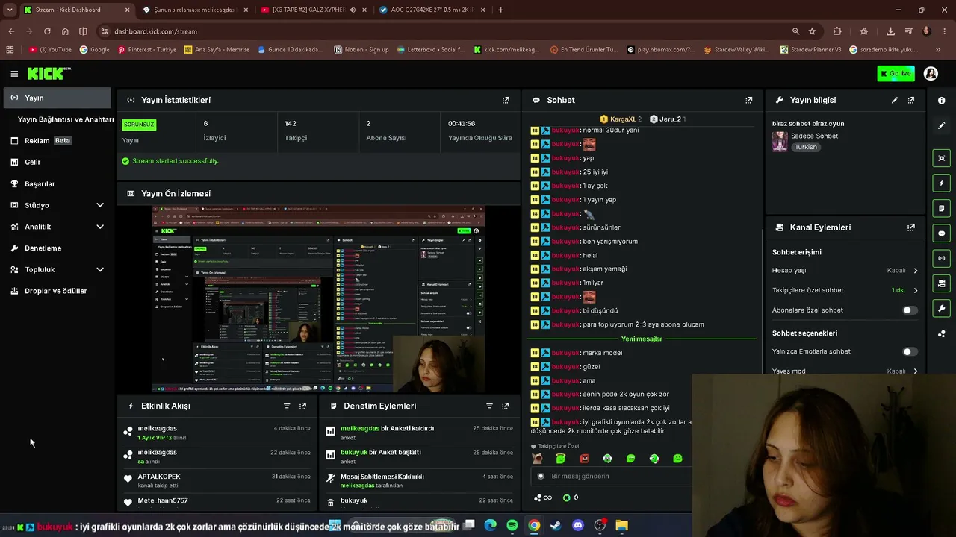Open Steam from the taskbar
Image resolution: width=956 pixels, height=537 pixels.
coord(556,526)
